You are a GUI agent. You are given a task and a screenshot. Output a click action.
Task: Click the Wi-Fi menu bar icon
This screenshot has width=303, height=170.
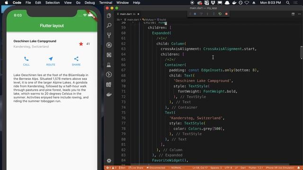coord(247,2)
